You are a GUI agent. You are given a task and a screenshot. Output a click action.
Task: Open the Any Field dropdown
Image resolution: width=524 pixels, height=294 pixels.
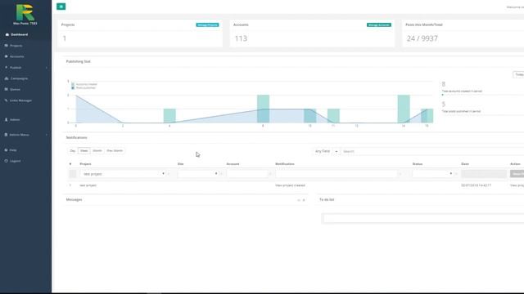[x=326, y=151]
